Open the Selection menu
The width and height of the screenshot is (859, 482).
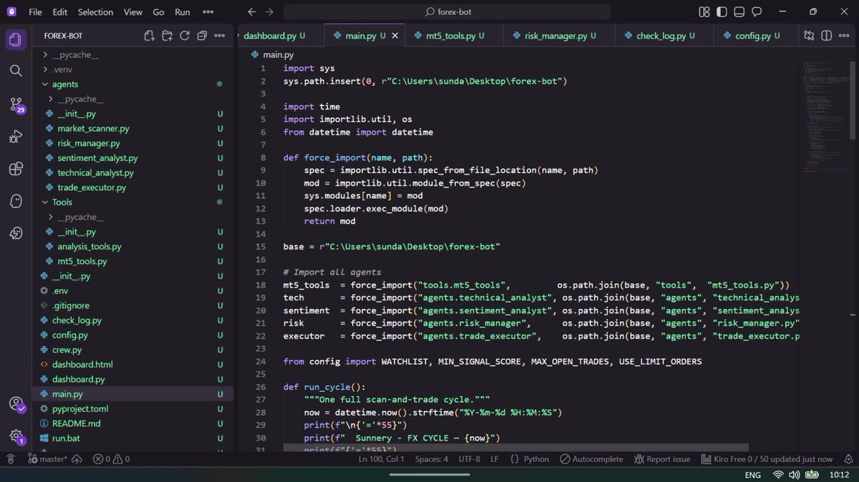pos(95,12)
